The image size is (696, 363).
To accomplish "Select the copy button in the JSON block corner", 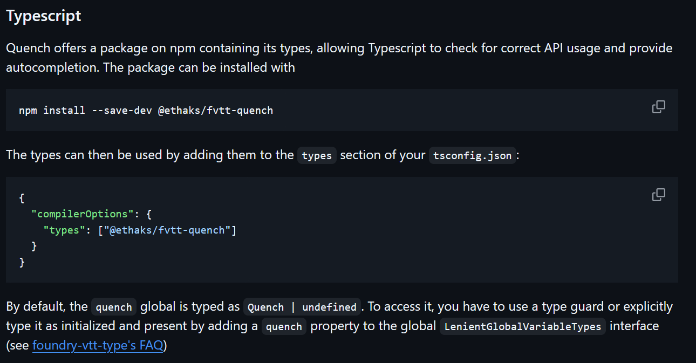I will pyautogui.click(x=658, y=194).
